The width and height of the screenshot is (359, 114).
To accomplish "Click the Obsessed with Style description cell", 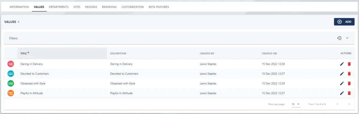I will (123, 84).
